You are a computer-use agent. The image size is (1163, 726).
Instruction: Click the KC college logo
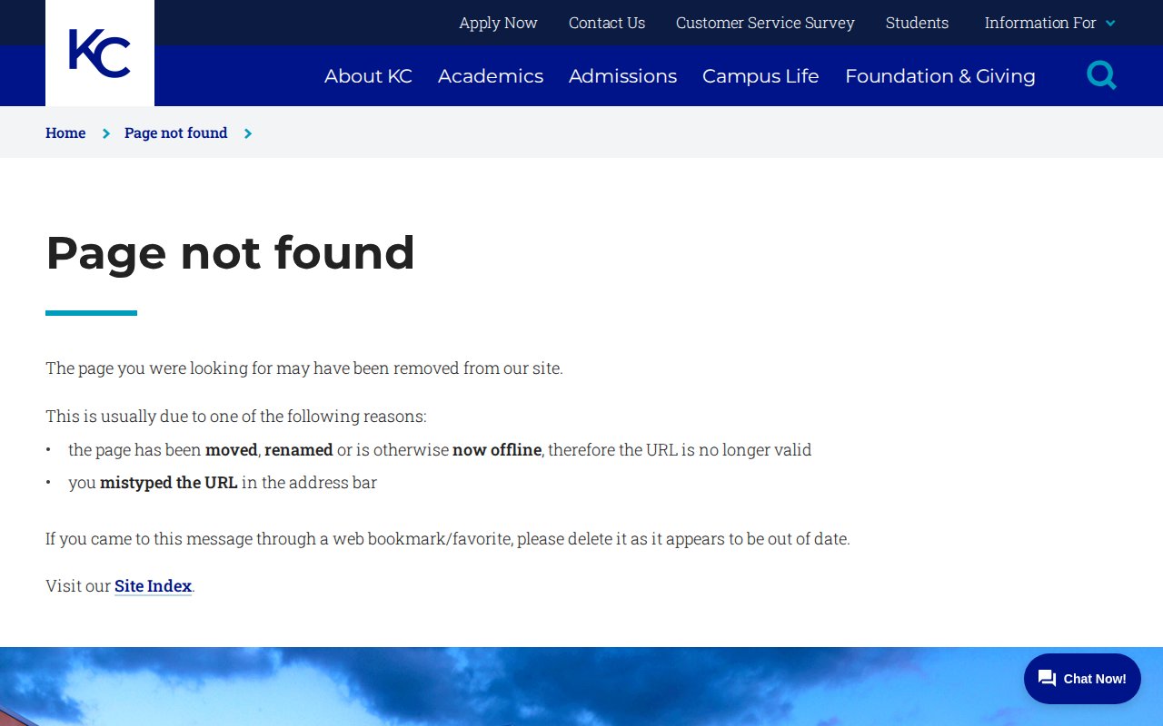tap(100, 54)
